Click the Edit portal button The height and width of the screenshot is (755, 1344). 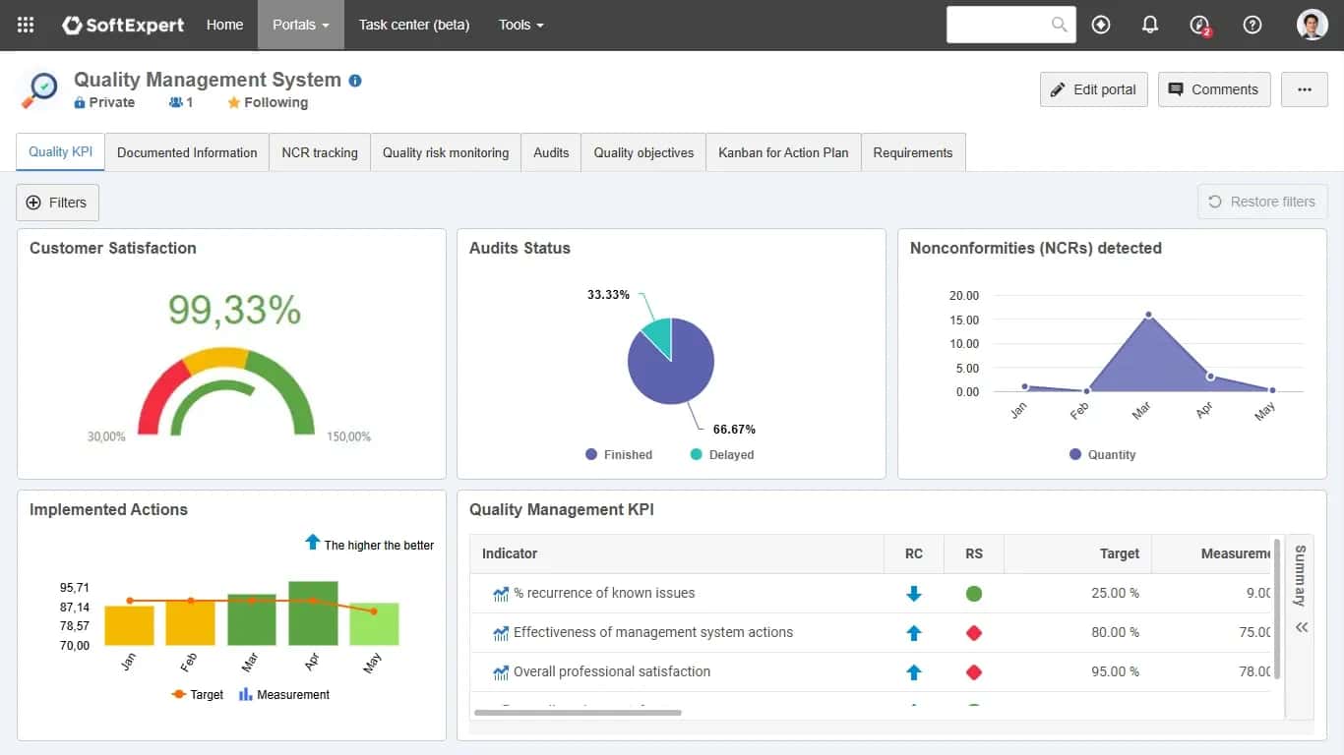(1093, 89)
